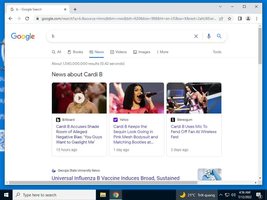This screenshot has height=200, width=267.
Task: Bookmark this tab with the star icon
Action: (x=229, y=18)
